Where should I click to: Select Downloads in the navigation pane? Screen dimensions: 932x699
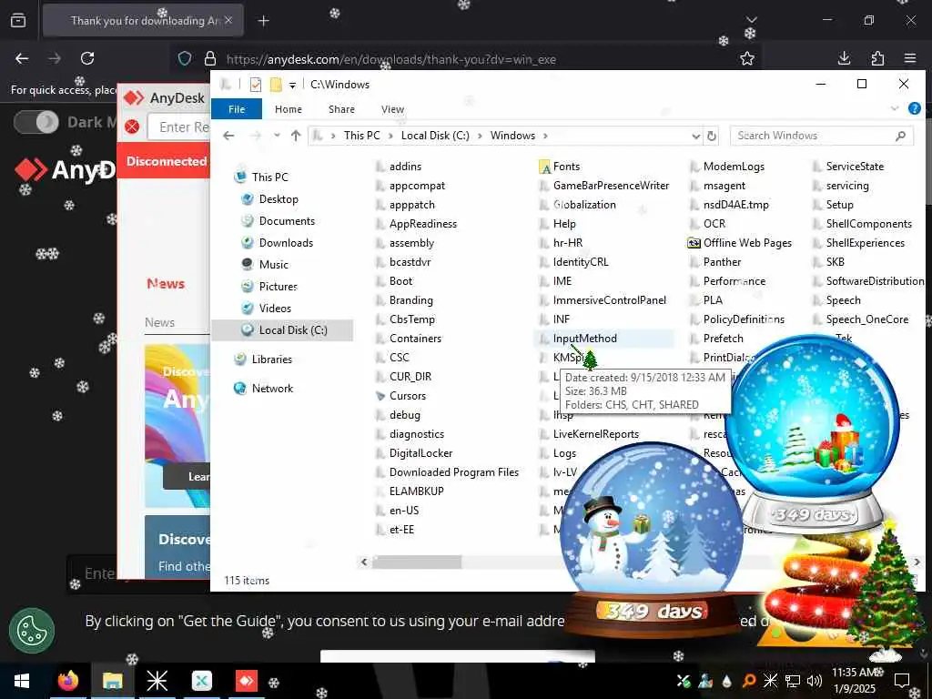[285, 242]
